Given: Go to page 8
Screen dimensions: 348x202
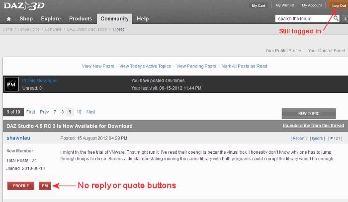Looking at the screenshot, I should click(63, 112).
